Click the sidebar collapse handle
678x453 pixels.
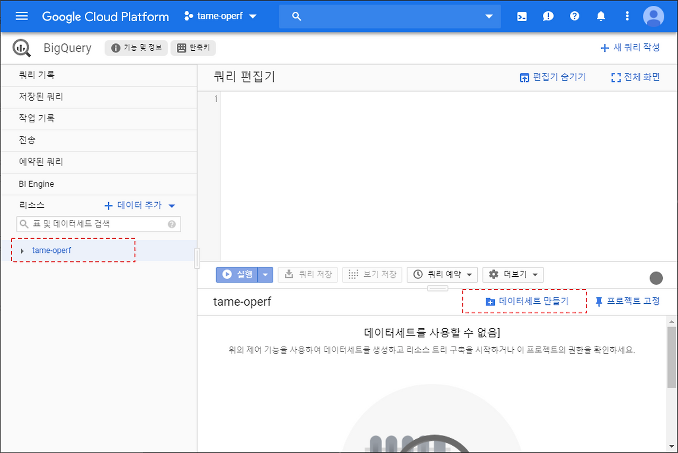[x=197, y=258]
